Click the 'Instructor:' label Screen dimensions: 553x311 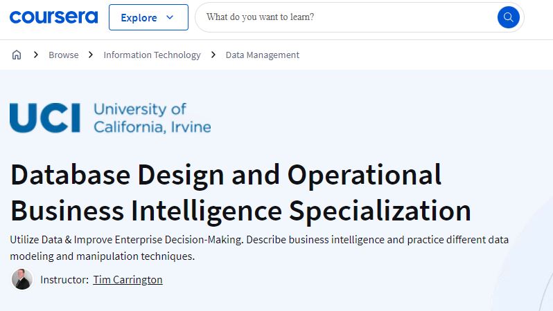point(64,280)
